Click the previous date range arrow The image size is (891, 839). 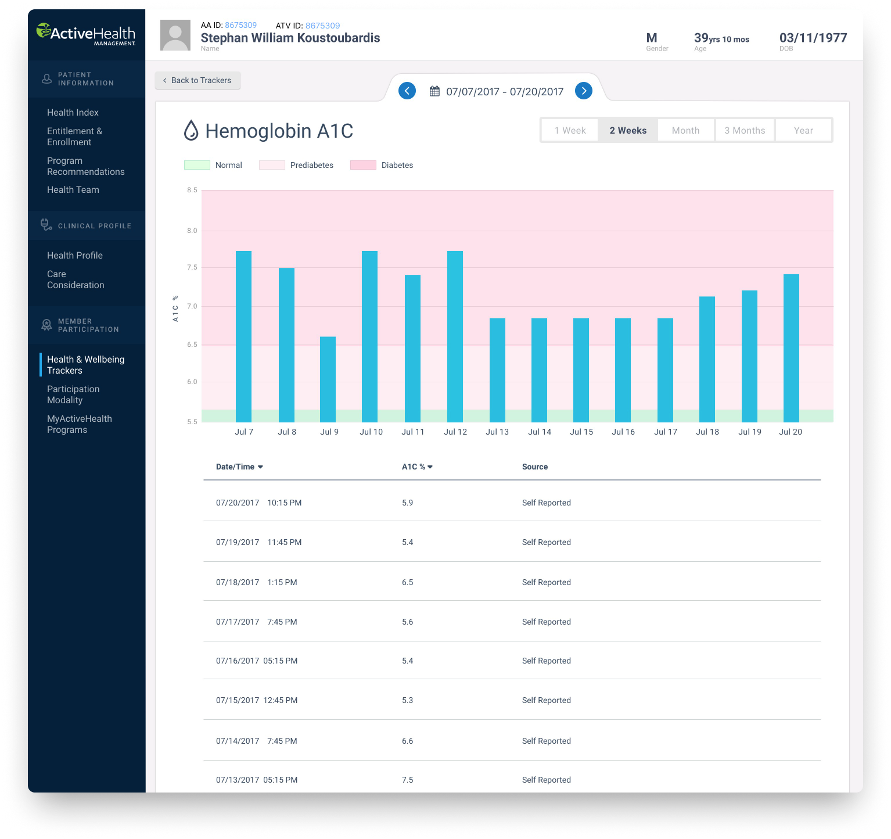coord(407,91)
